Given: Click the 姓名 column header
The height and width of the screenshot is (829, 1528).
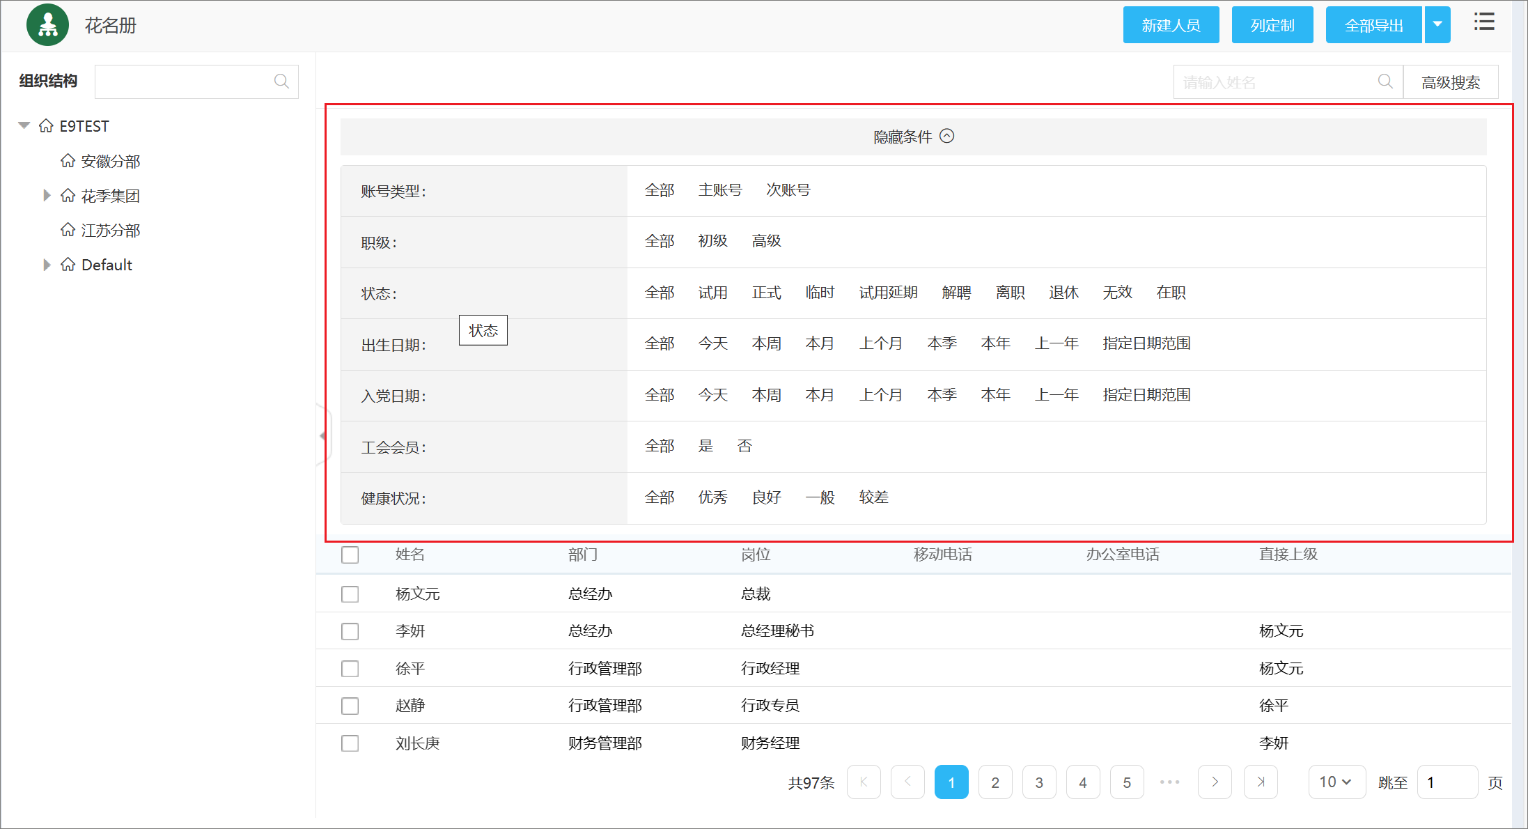Looking at the screenshot, I should [410, 555].
